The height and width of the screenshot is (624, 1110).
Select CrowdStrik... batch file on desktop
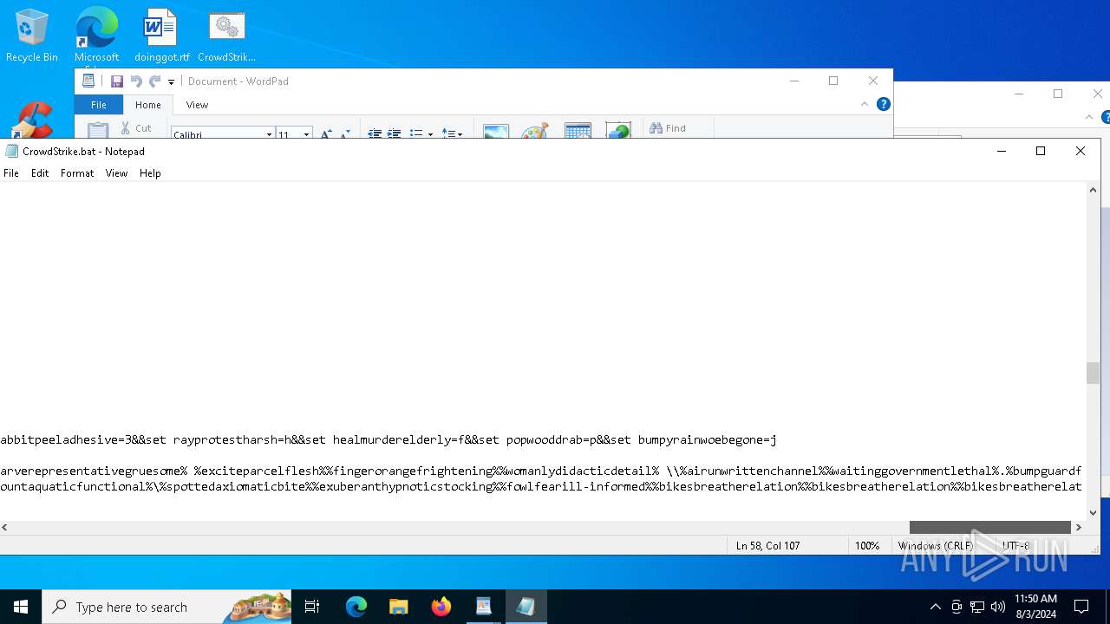coord(226,36)
